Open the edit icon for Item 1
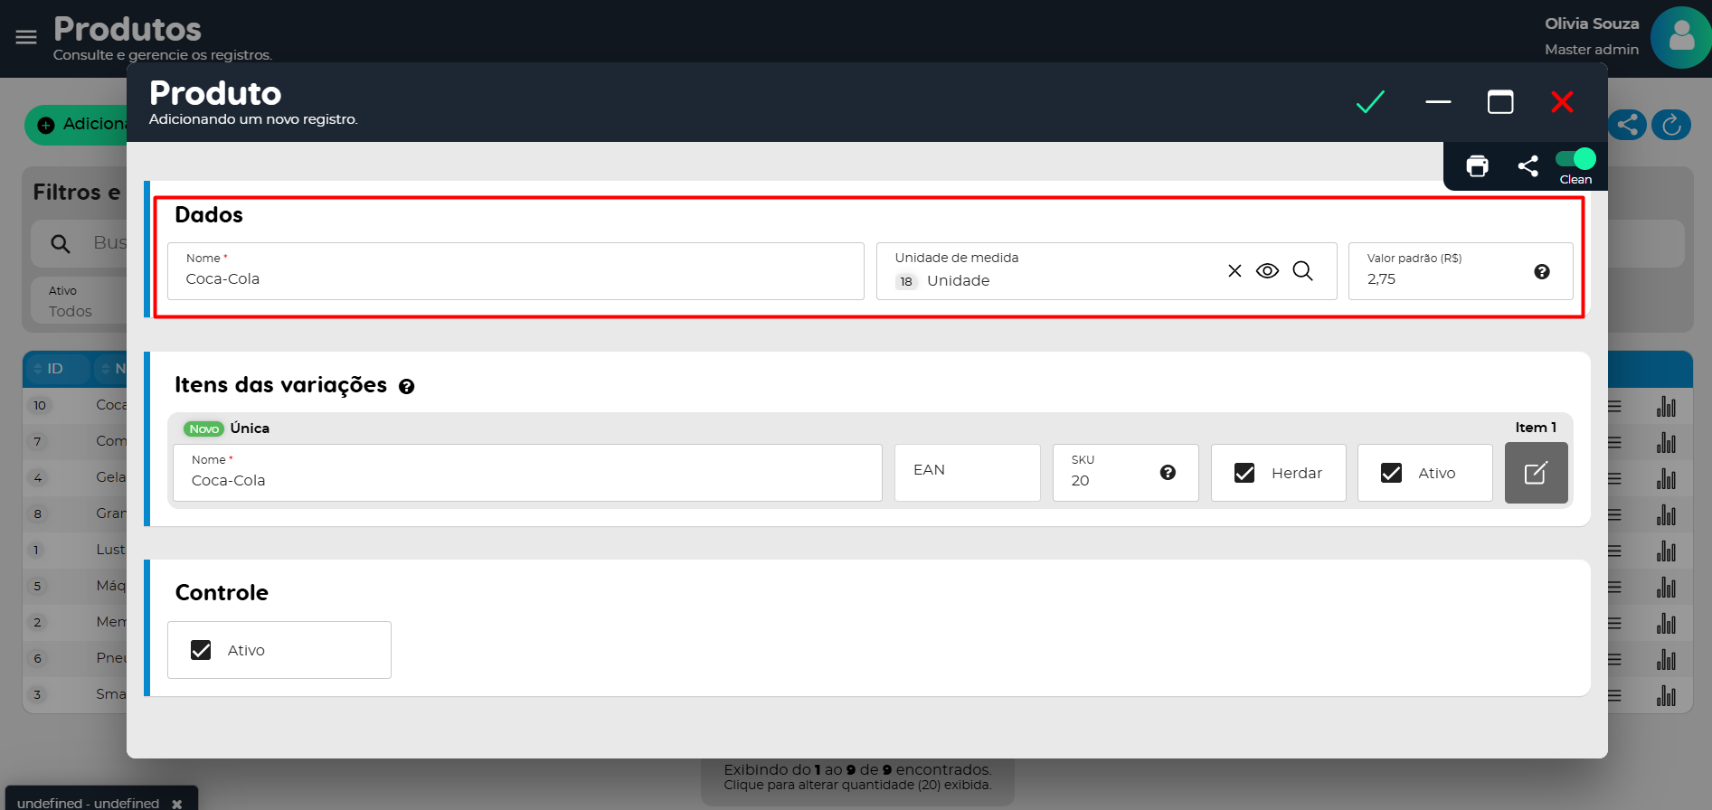The width and height of the screenshot is (1712, 810). point(1536,473)
